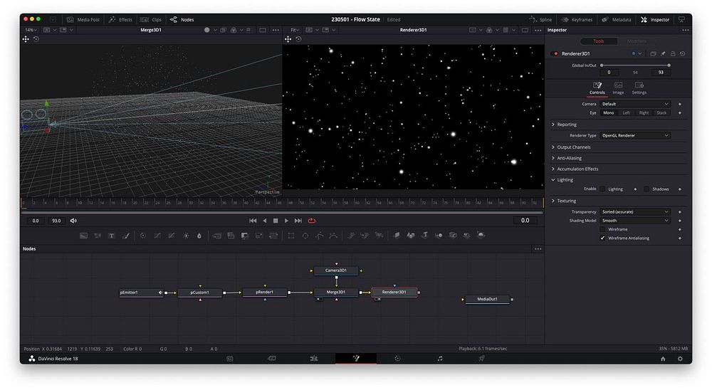The height and width of the screenshot is (390, 712).
Task: Toggle the Clips panel
Action: click(151, 19)
